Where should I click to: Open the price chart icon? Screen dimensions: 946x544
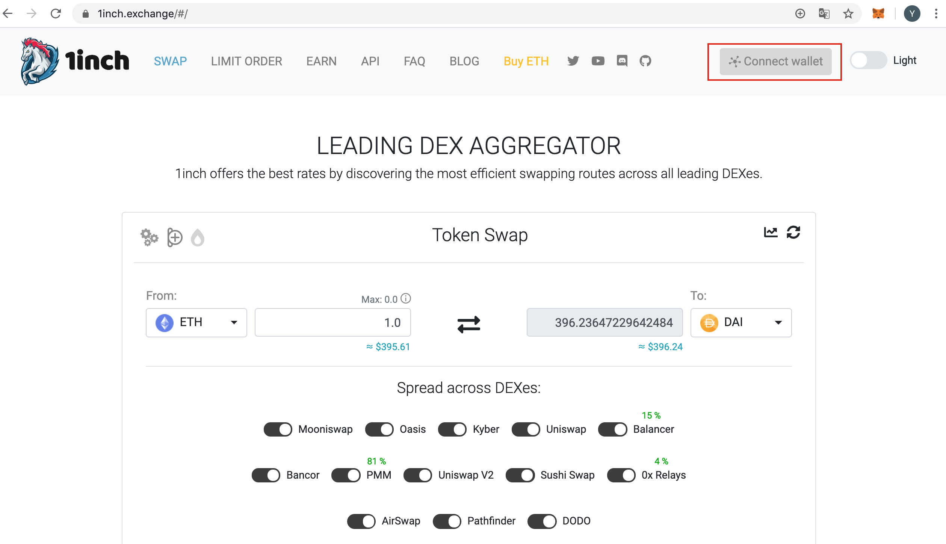(771, 232)
